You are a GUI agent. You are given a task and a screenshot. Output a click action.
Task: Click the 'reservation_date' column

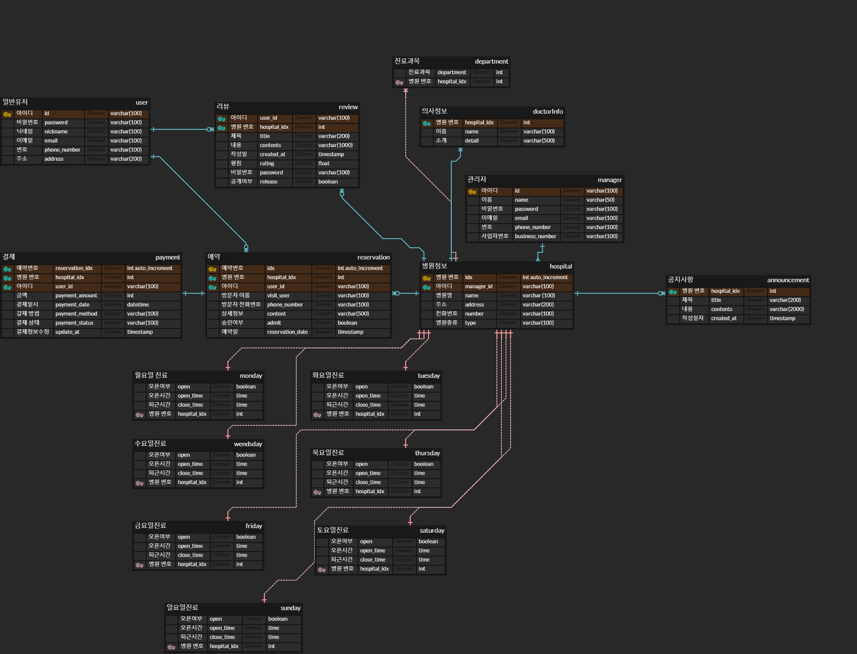point(288,332)
